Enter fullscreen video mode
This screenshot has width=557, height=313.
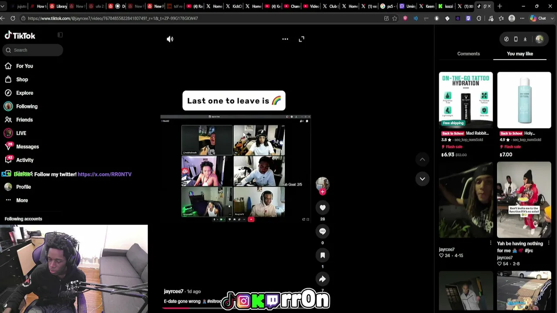coord(302,39)
